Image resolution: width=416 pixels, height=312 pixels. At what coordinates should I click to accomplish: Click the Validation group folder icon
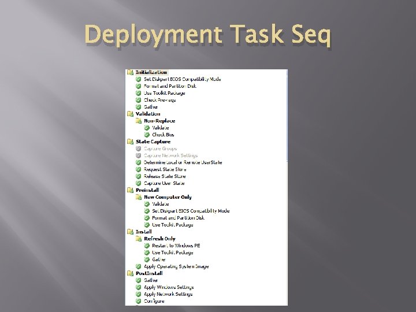130,114
